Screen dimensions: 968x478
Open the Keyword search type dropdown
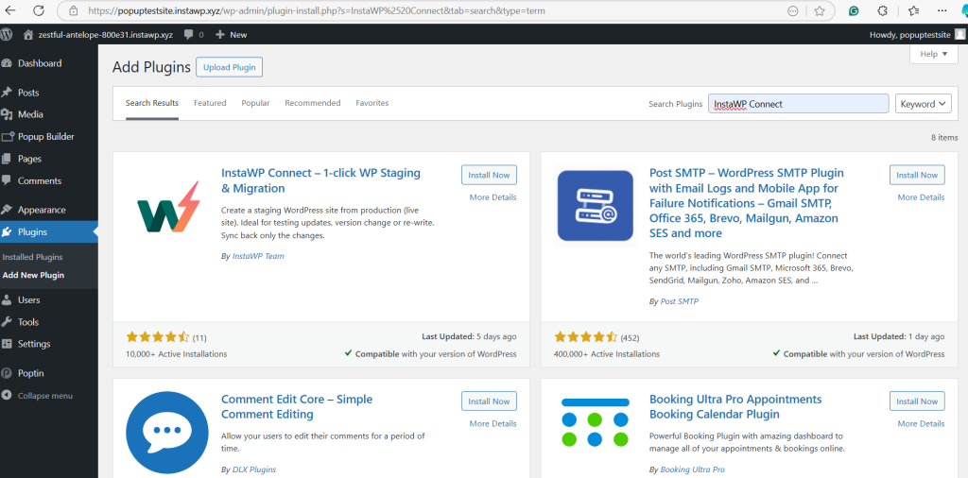coord(923,104)
